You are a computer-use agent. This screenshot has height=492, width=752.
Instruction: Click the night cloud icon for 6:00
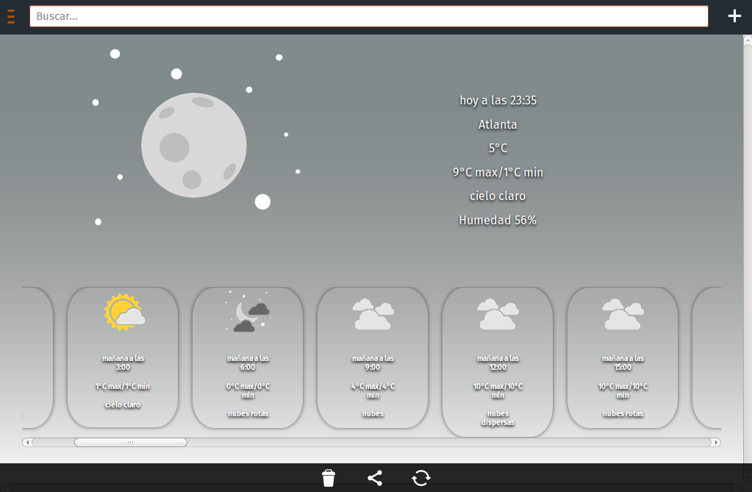pyautogui.click(x=248, y=313)
